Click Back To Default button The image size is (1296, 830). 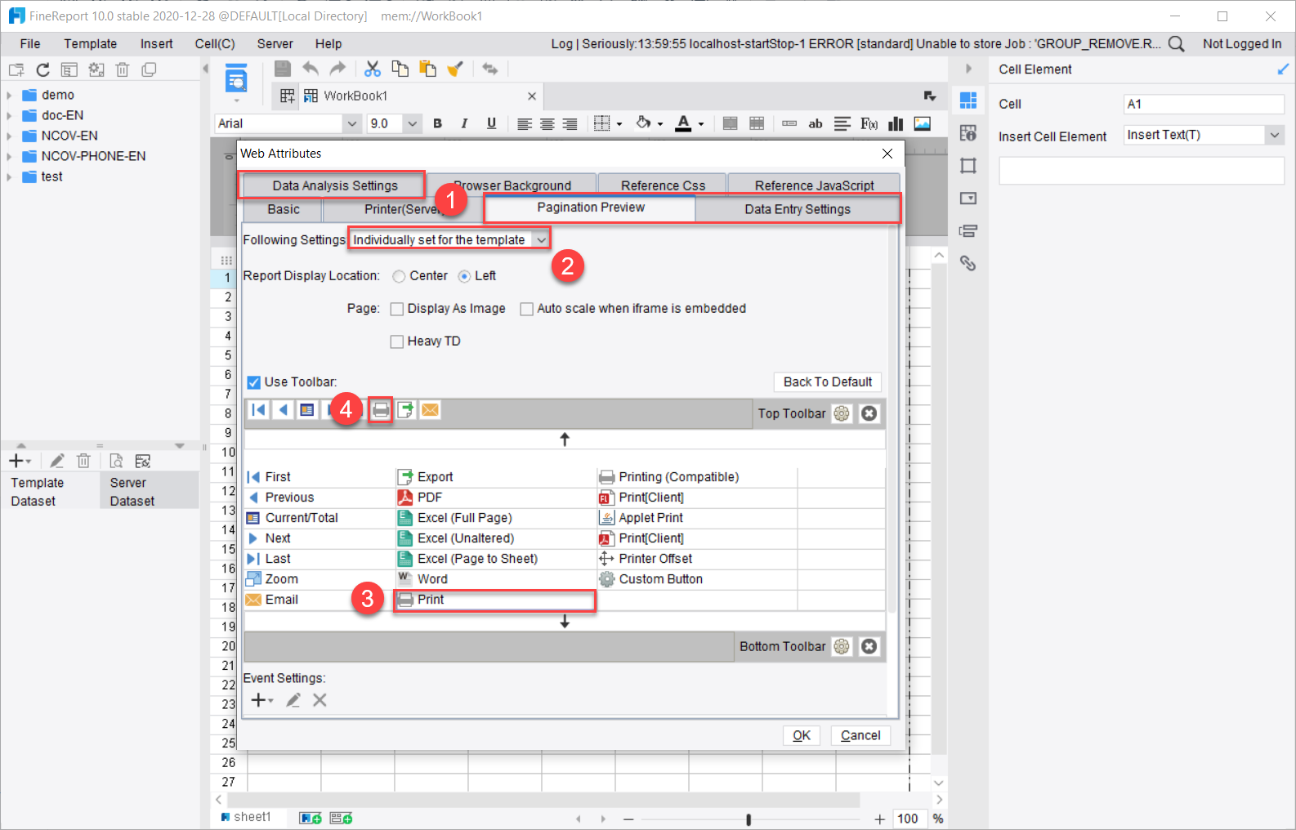(x=828, y=382)
